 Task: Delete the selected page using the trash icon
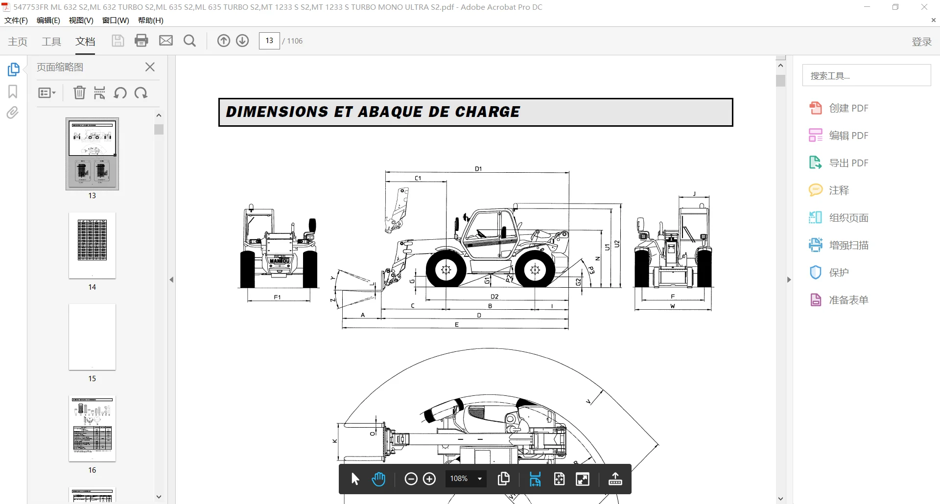point(79,92)
